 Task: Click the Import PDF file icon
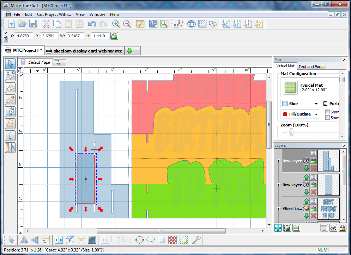click(237, 24)
